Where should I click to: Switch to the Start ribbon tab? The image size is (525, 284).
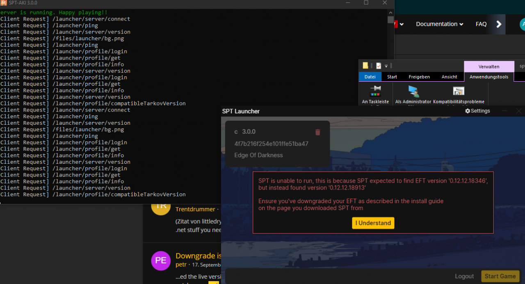pyautogui.click(x=392, y=77)
